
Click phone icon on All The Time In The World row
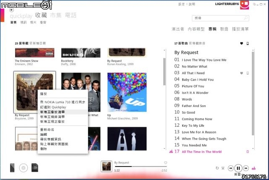coord(248,152)
